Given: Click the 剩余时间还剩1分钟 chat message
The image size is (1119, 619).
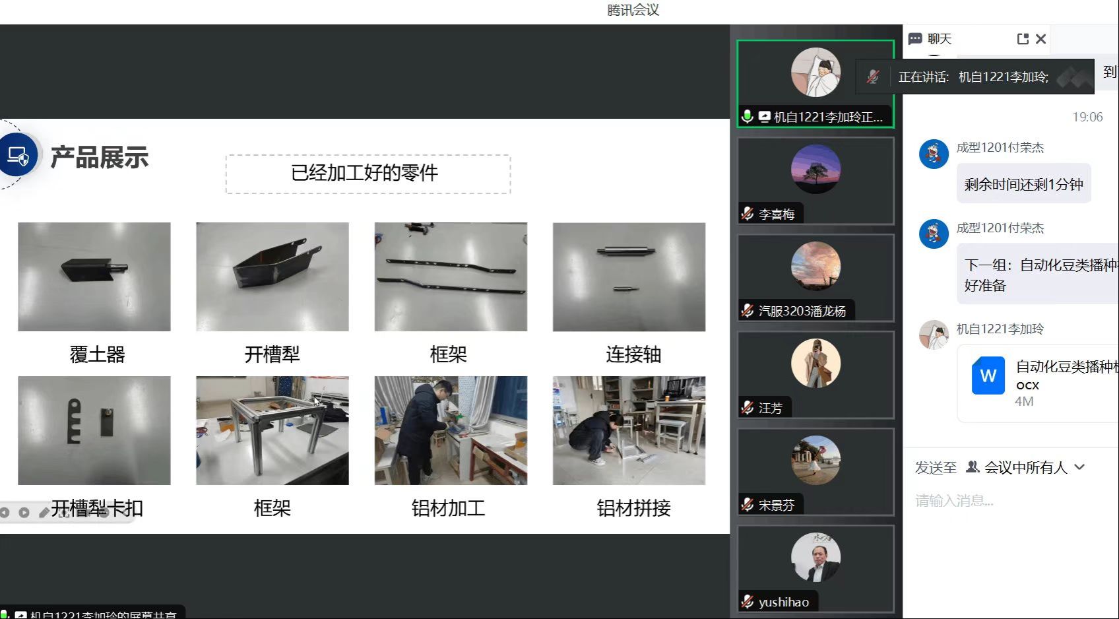Looking at the screenshot, I should point(1023,184).
